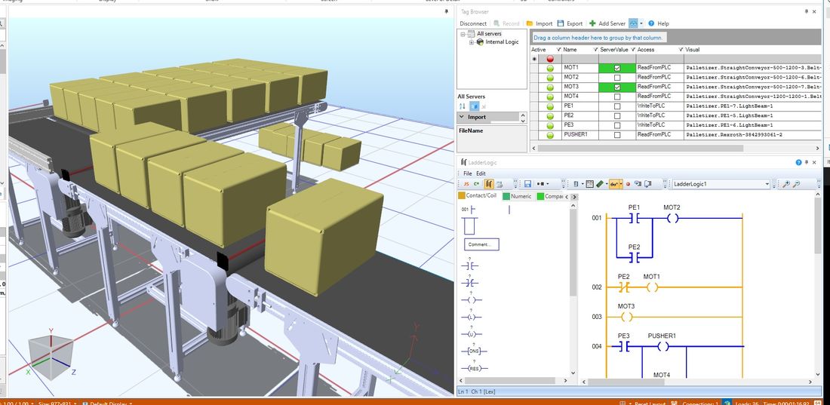Zoom in on the ladder diagram
830x405 pixels.
pyautogui.click(x=786, y=184)
